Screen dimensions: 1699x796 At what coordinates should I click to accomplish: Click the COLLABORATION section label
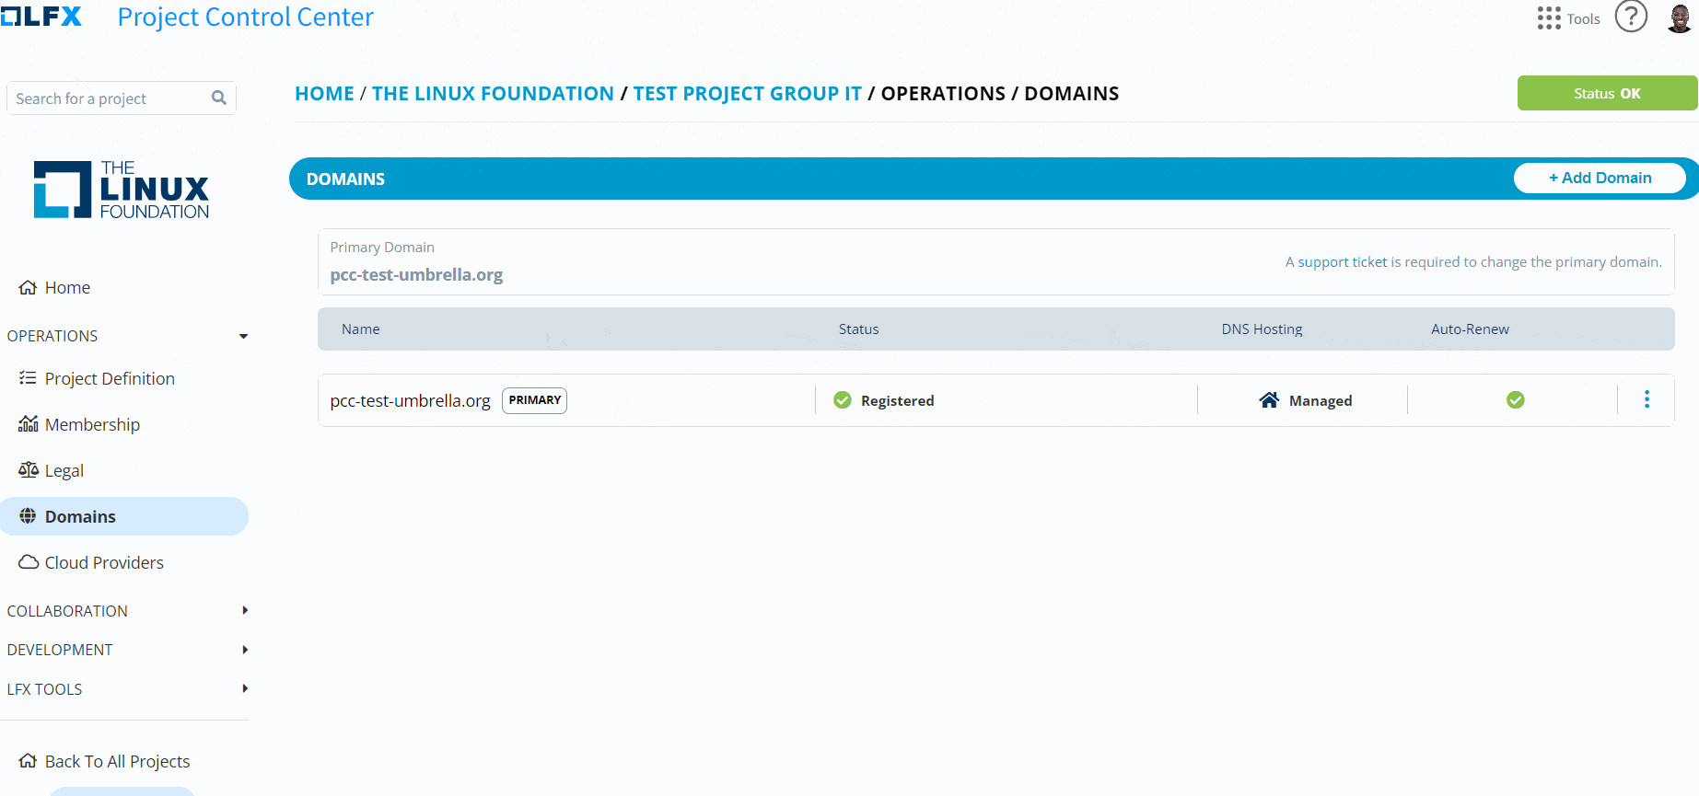point(67,611)
